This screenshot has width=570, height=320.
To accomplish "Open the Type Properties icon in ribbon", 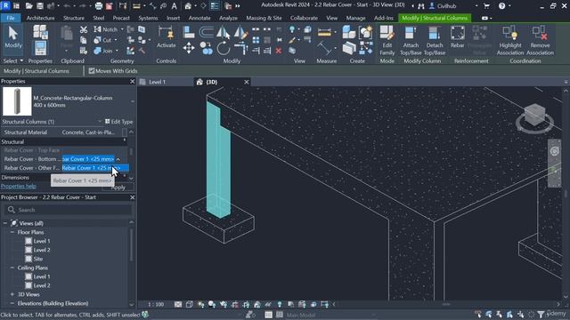I will coord(40,32).
